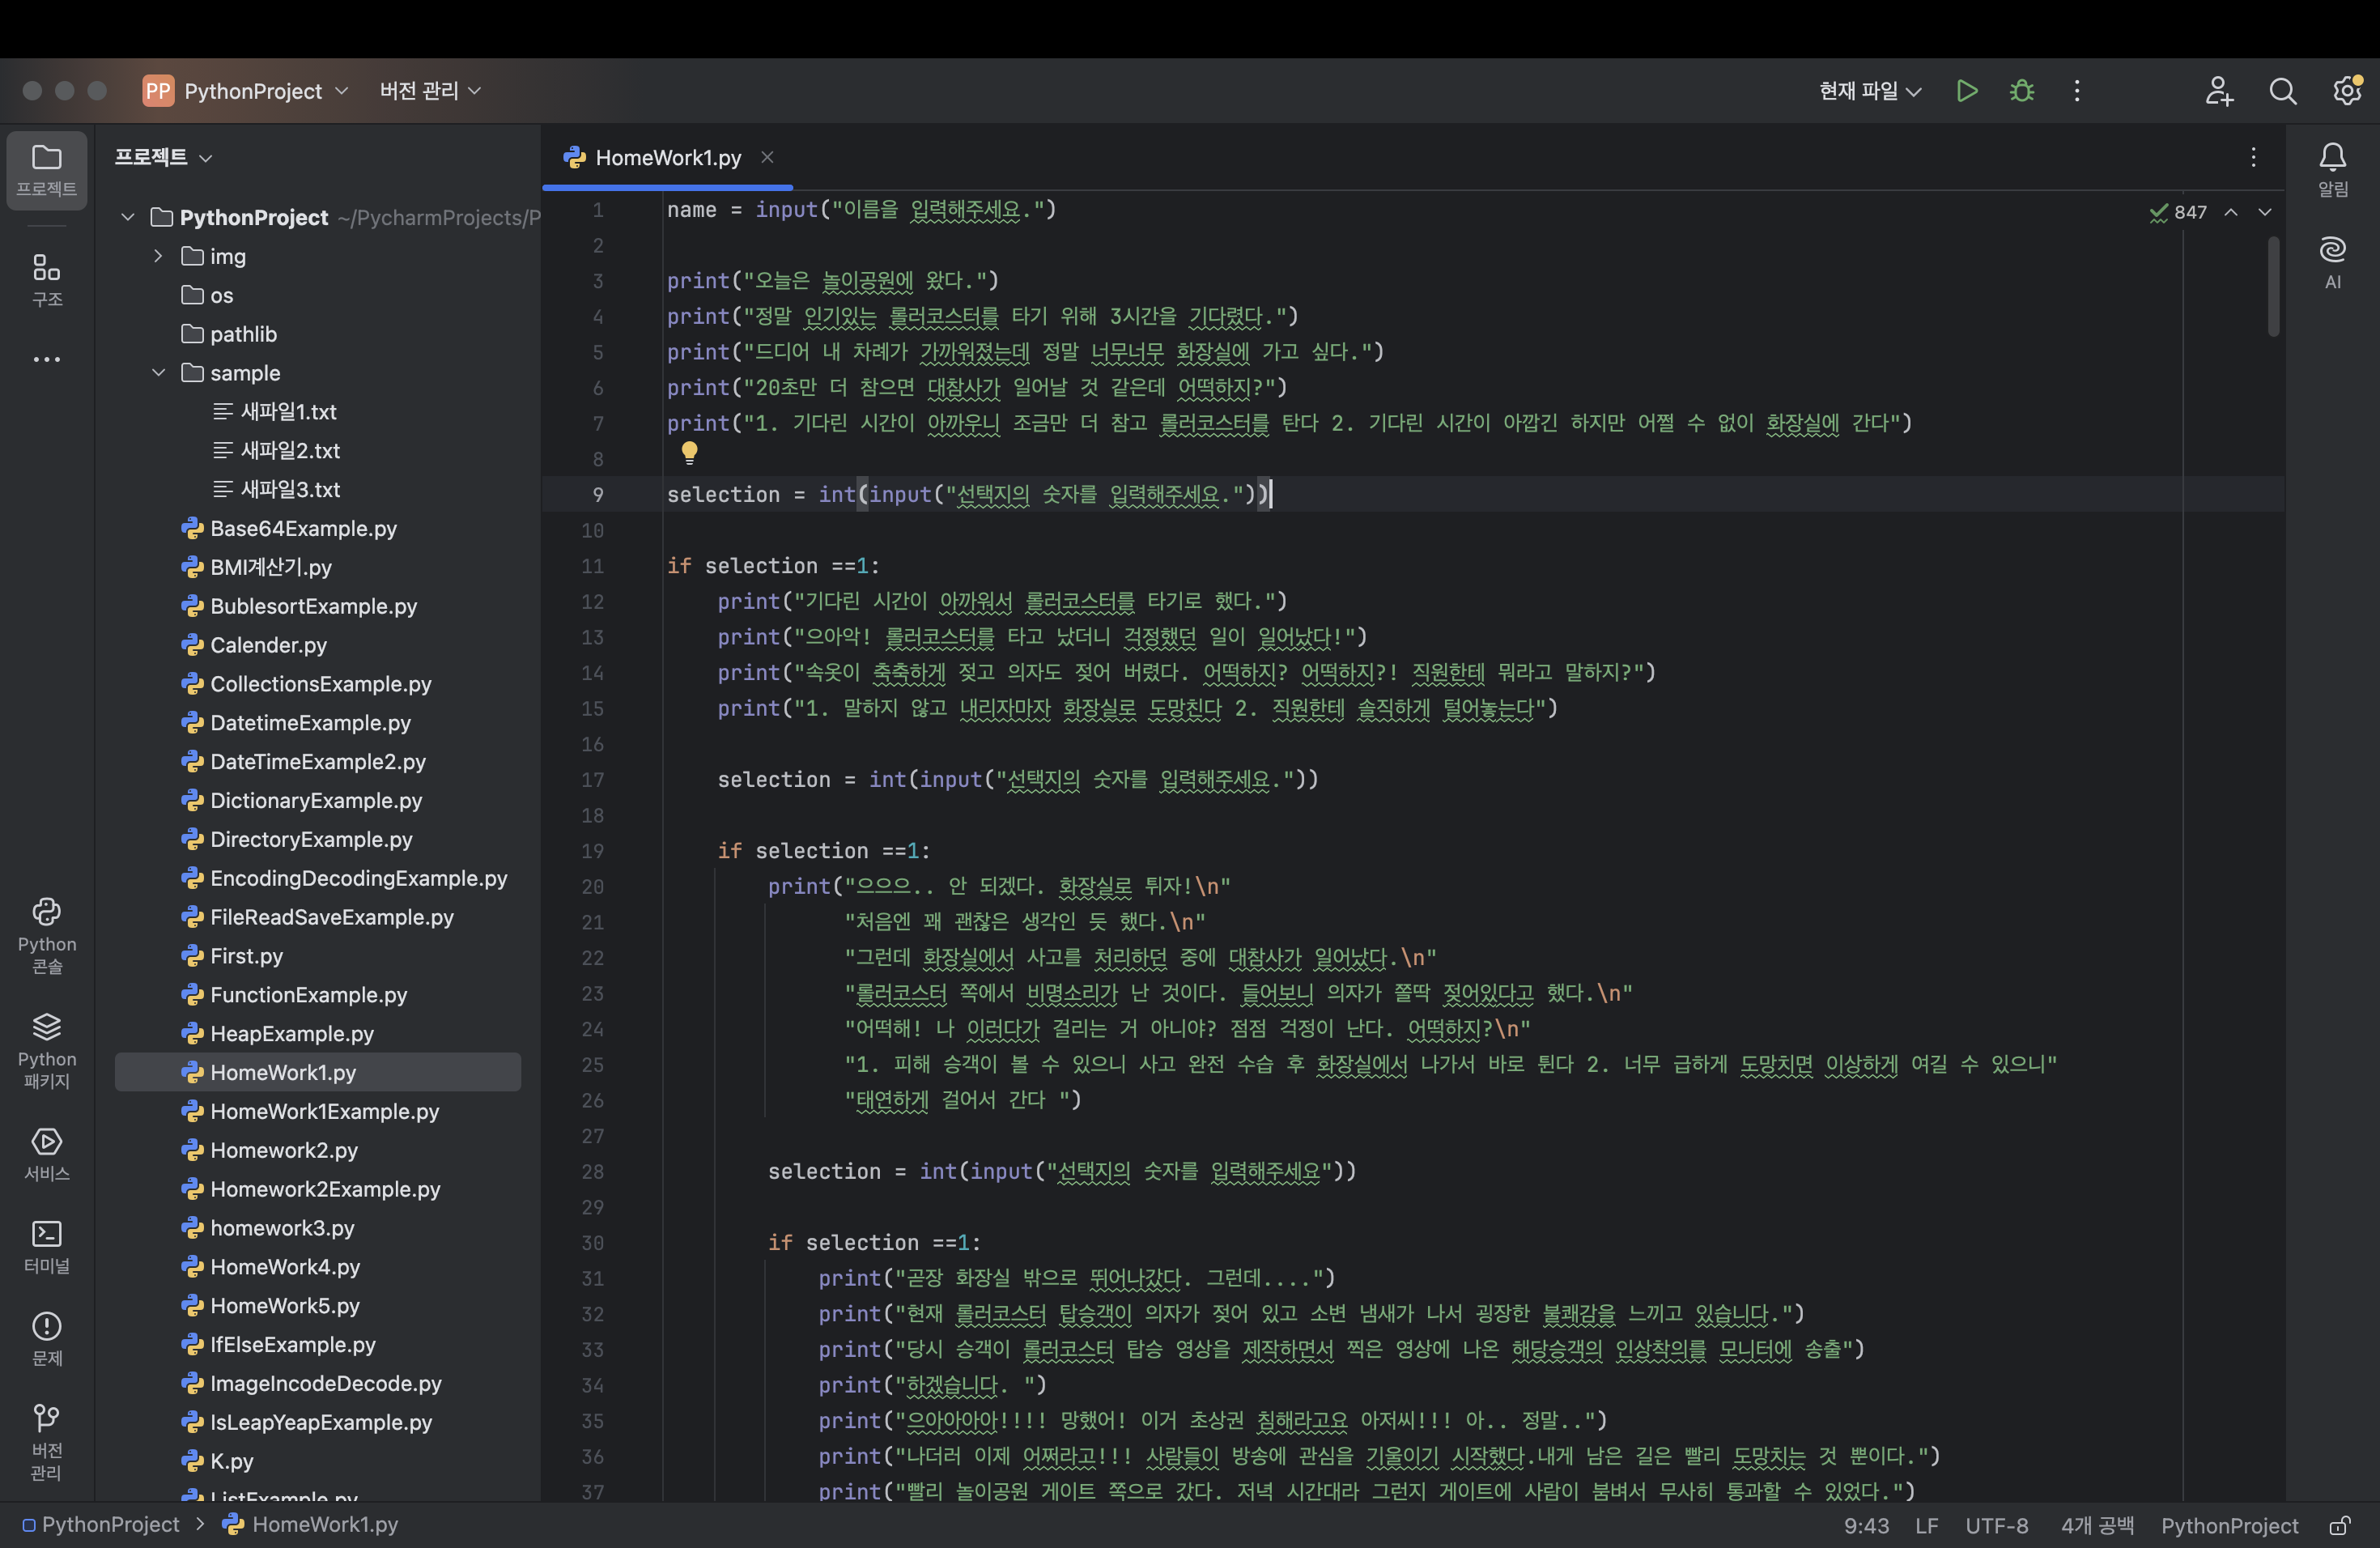The image size is (2380, 1548).
Task: Expand the img folder
Action: click(x=158, y=256)
